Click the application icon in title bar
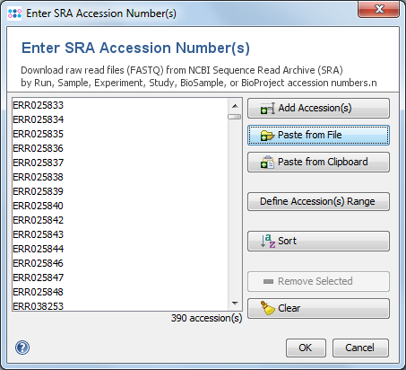Screen dimensions: 406x370 pyautogui.click(x=14, y=13)
